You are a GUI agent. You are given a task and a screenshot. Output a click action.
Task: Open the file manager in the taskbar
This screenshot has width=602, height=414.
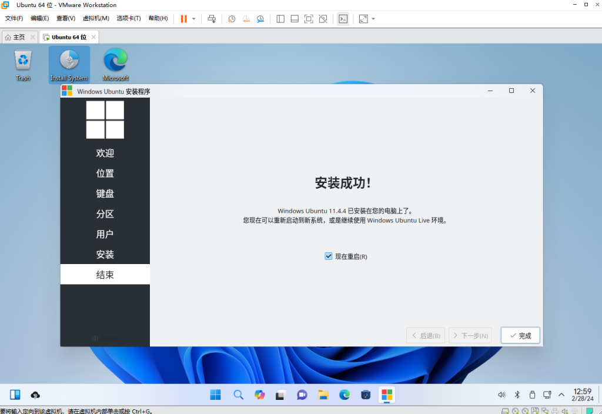[x=323, y=395]
